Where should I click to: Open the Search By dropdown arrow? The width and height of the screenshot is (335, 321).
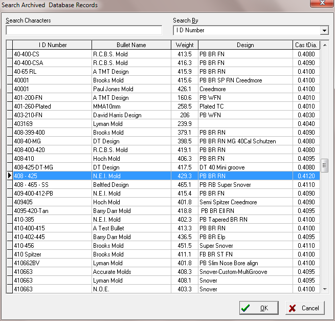tap(324, 30)
